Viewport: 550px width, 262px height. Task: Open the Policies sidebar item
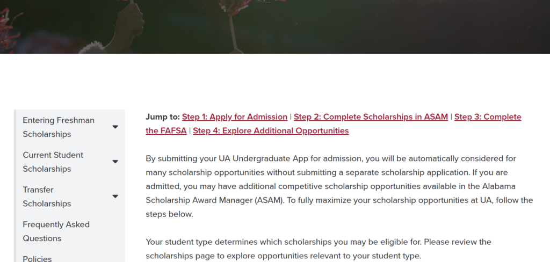(x=37, y=258)
